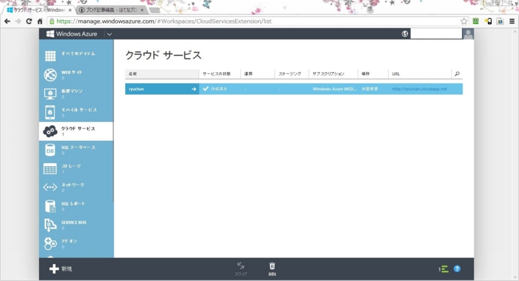Open the Add-ons hexagon icon

pyautogui.click(x=51, y=243)
